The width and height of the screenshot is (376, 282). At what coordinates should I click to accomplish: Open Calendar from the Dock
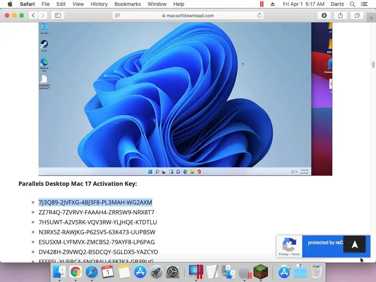click(108, 272)
